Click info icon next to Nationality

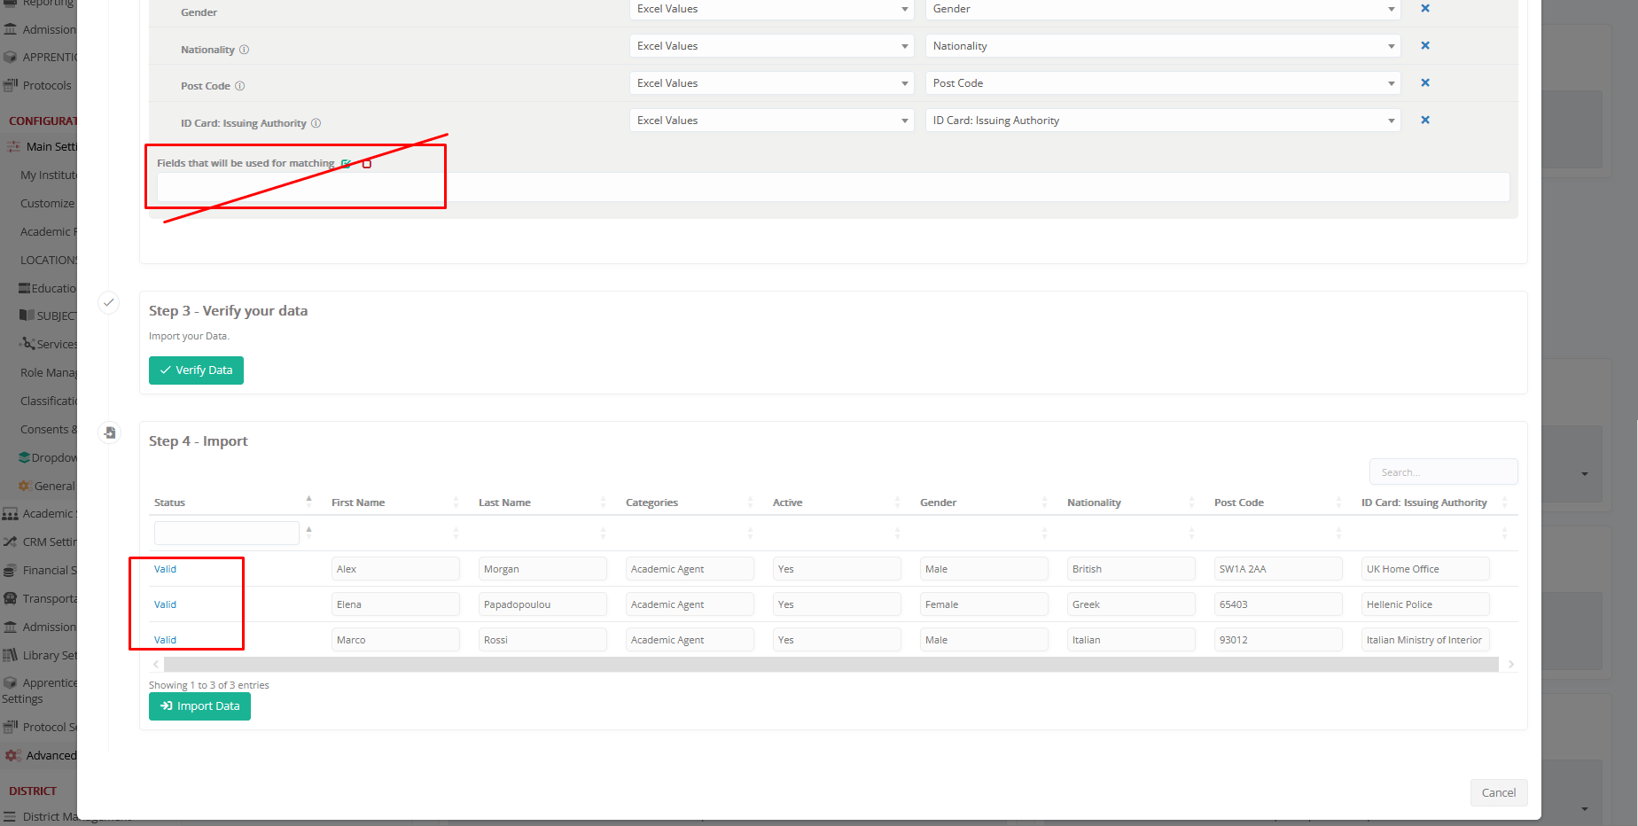(x=245, y=50)
